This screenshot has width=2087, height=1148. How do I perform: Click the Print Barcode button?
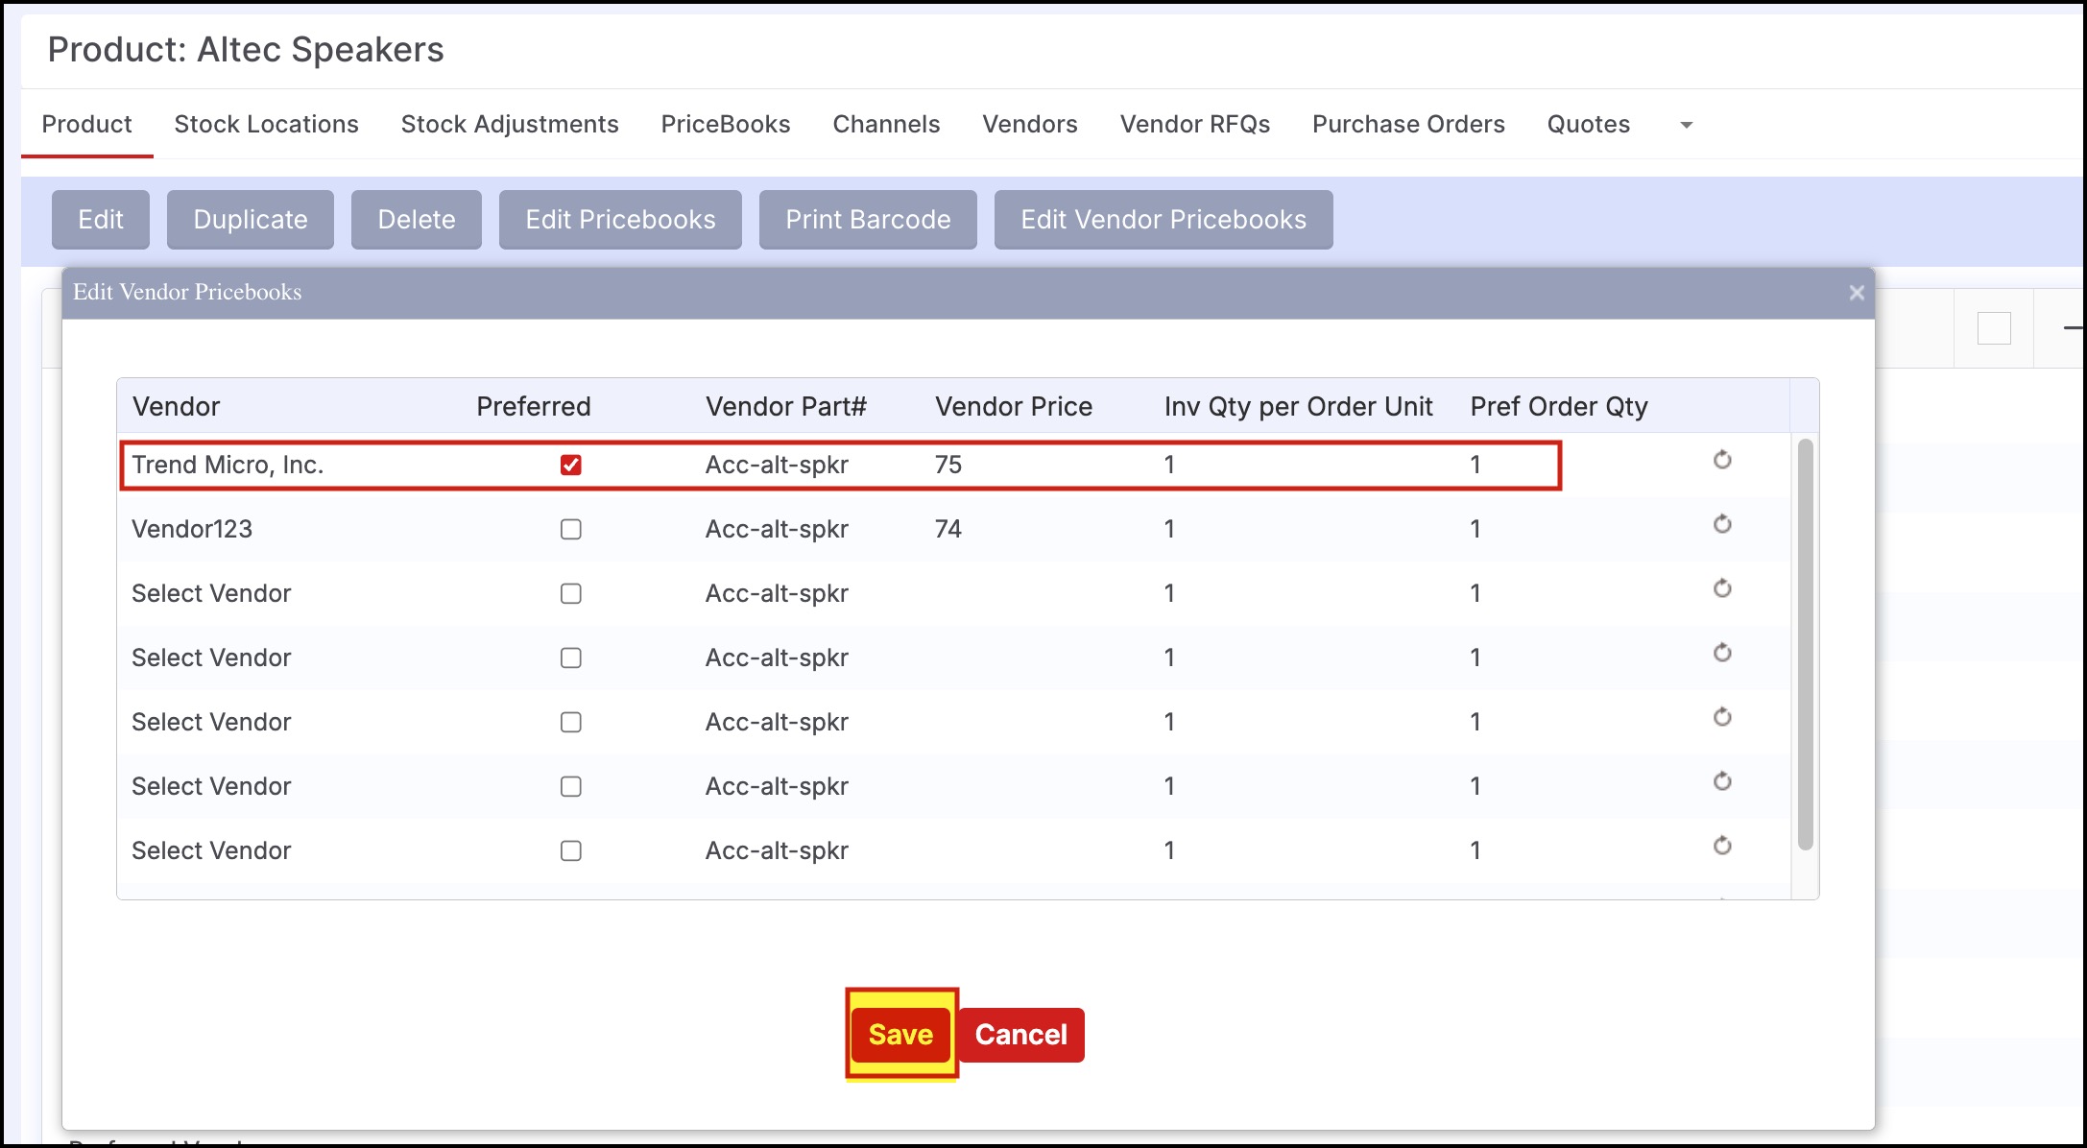coord(868,220)
